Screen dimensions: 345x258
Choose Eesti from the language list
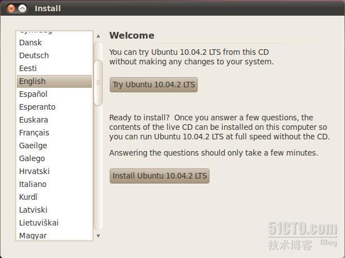pos(54,68)
